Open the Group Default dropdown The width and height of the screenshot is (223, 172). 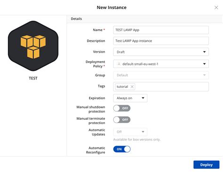pos(161,75)
